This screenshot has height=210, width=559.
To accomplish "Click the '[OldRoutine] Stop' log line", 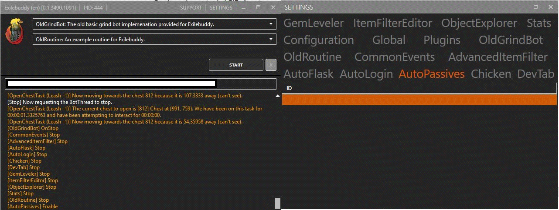I will point(28,200).
